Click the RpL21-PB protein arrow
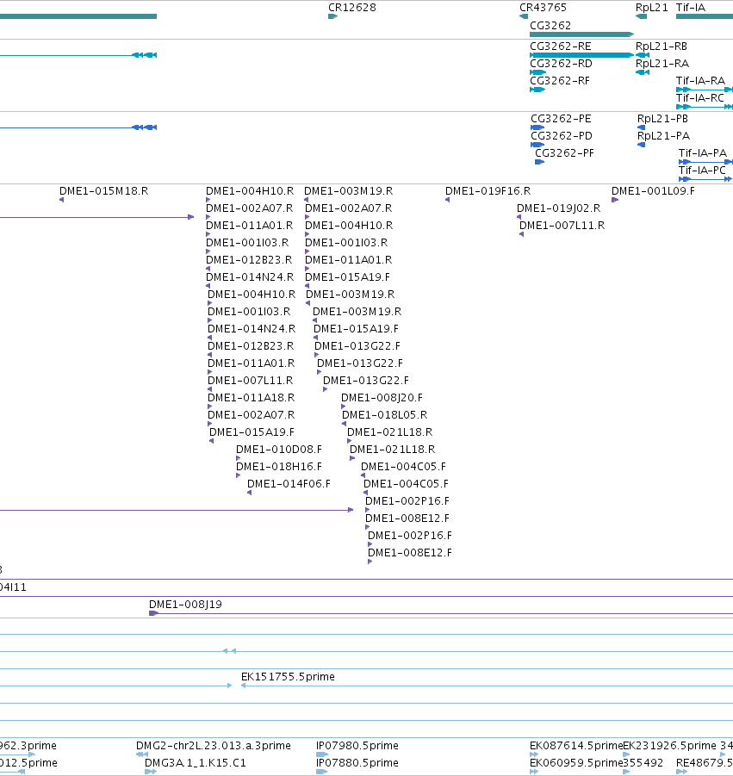Image resolution: width=733 pixels, height=776 pixels. [642, 127]
